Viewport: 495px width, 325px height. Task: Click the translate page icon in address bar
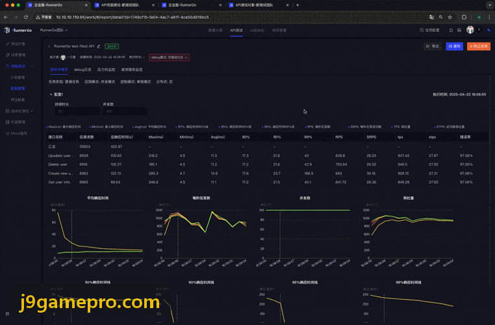[431, 18]
